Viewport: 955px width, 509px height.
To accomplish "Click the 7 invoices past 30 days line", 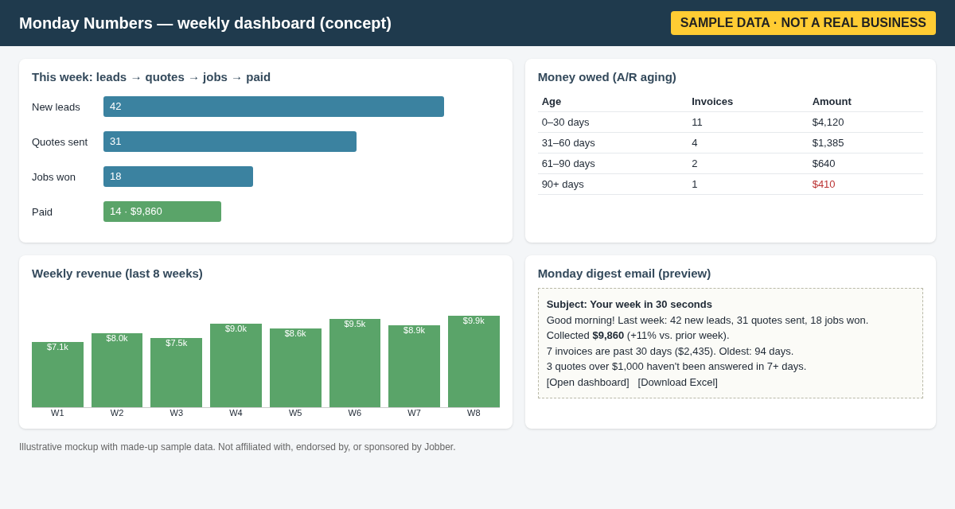I will tap(670, 351).
